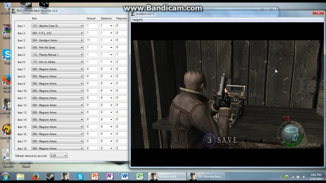Open Help(H) menu in resident evil 4
326x183 pixels.
pyautogui.click(x=138, y=20)
